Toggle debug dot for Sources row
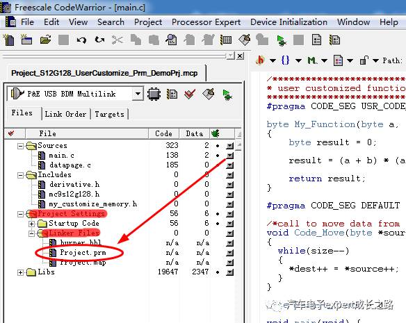Screen dimensions: 406x323 pos(218,146)
